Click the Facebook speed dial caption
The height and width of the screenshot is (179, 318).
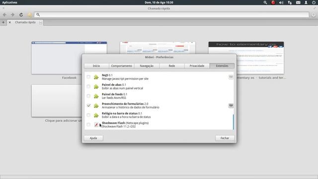click(69, 78)
